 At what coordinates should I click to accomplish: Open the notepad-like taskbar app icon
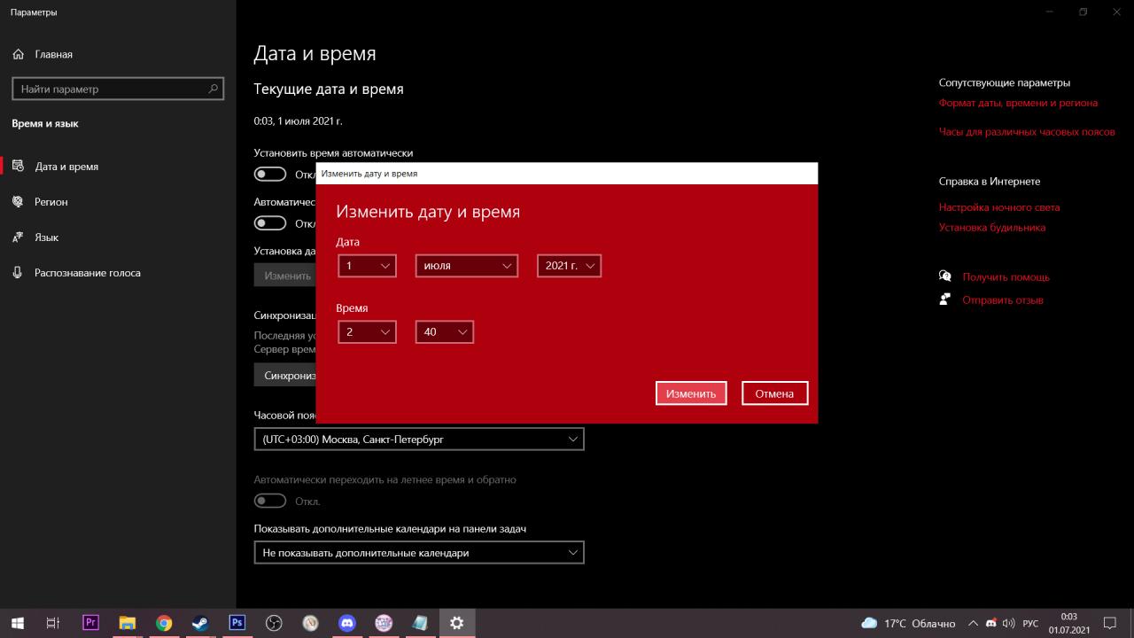(420, 623)
